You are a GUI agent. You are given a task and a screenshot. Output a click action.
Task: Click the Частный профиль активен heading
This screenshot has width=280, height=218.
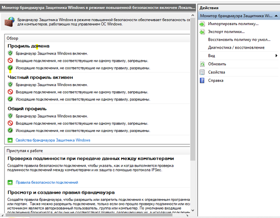40,77
